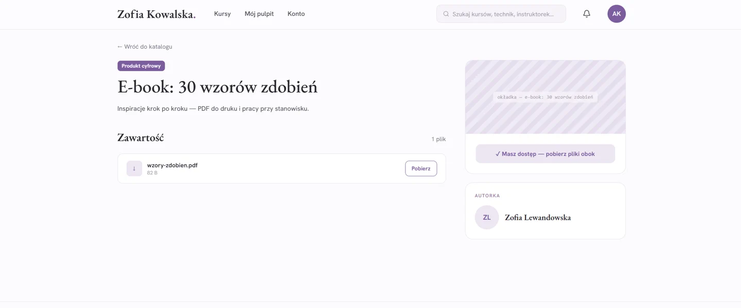741x308 pixels.
Task: Click the E-book: 30 wzorów zdobień title
Action: click(x=217, y=87)
